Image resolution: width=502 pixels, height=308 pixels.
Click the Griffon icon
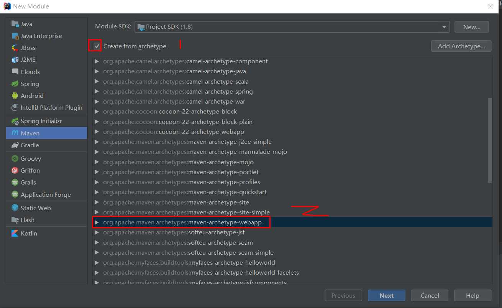[x=15, y=170]
